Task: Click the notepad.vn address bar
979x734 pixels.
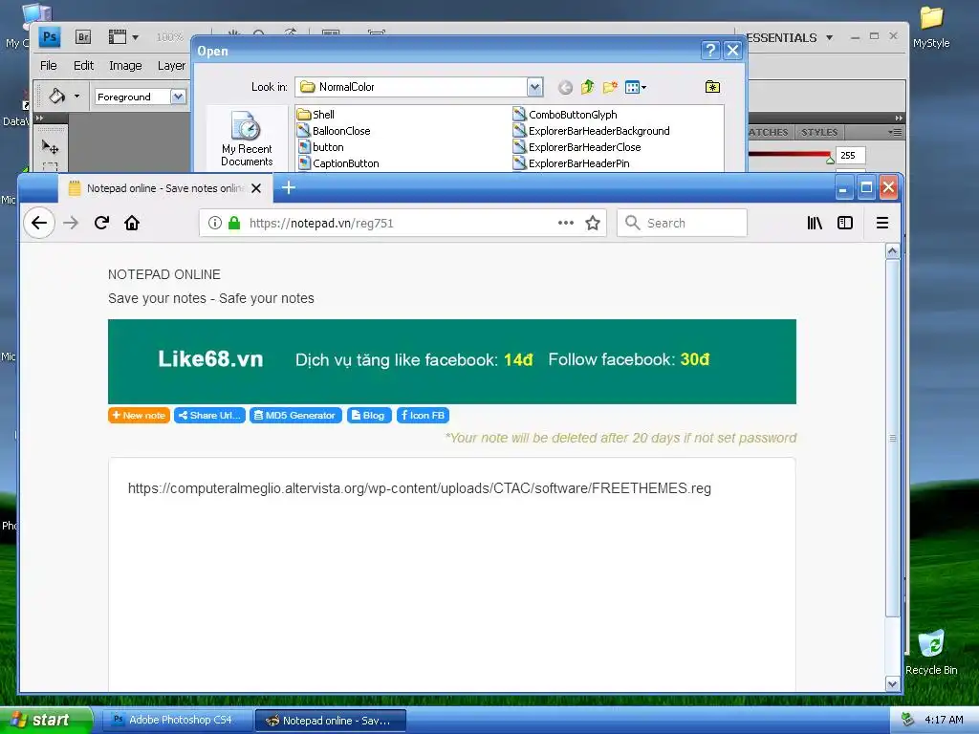Action: pos(404,223)
